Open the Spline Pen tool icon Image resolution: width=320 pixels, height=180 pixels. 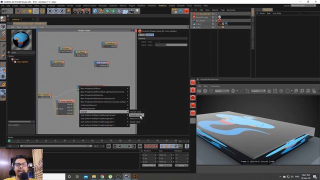(101, 11)
